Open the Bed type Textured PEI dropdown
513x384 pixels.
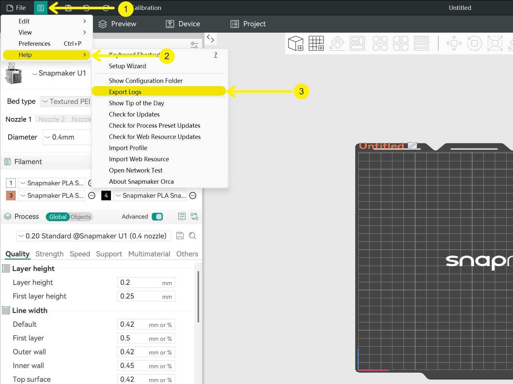(66, 101)
